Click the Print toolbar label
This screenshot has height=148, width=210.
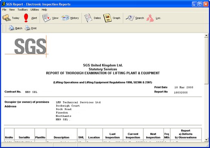[34, 28]
